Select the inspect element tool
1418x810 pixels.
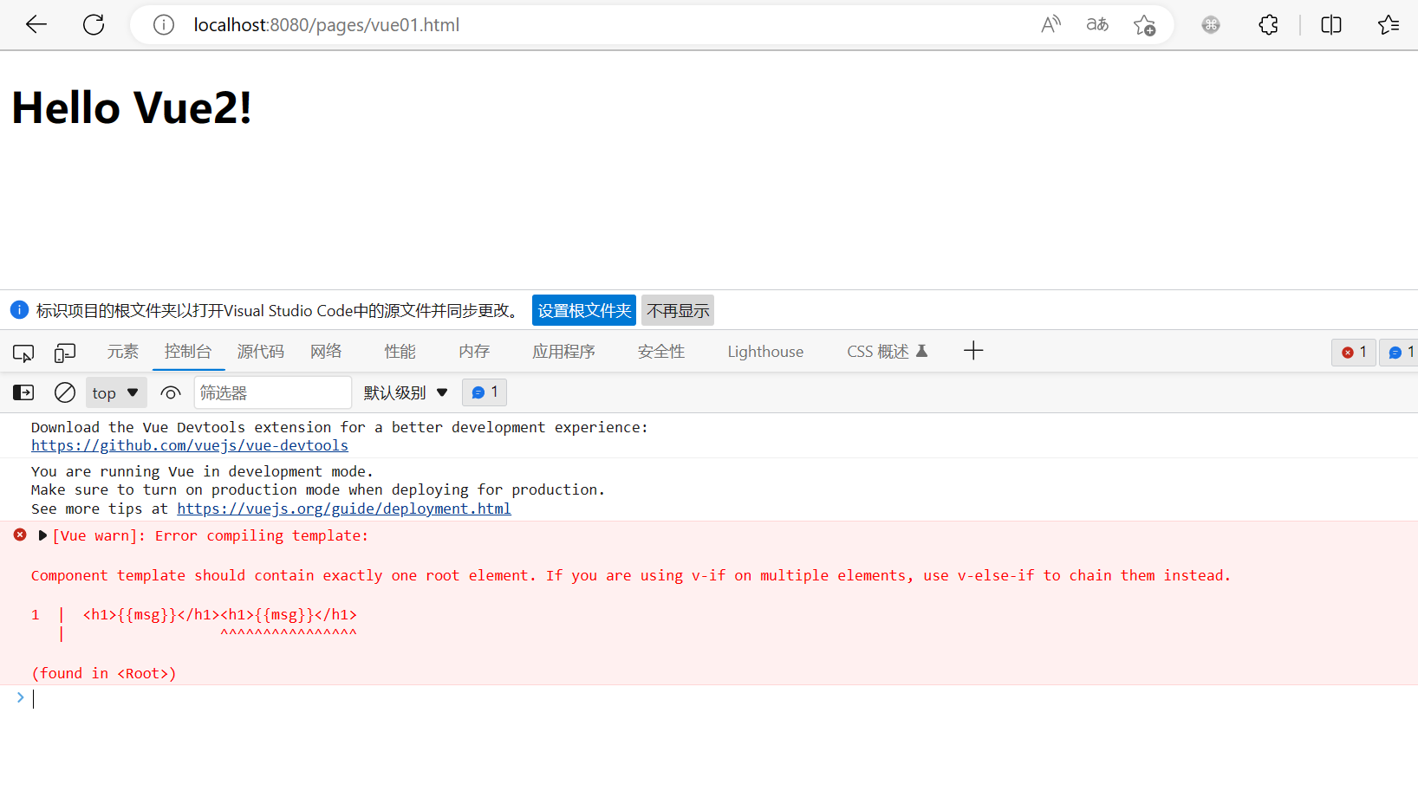23,352
